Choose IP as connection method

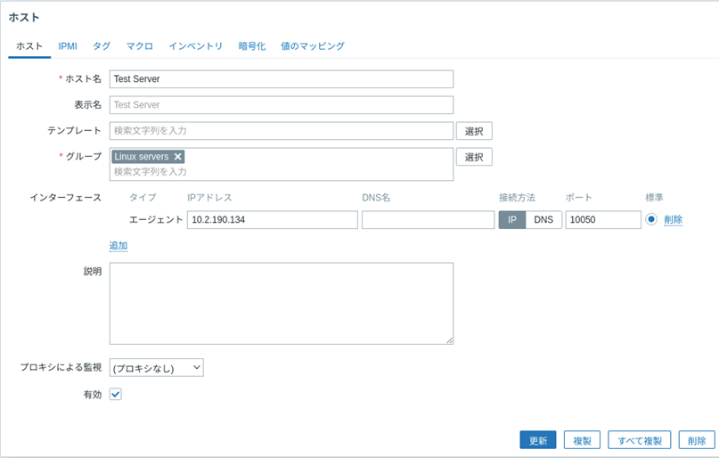click(512, 220)
